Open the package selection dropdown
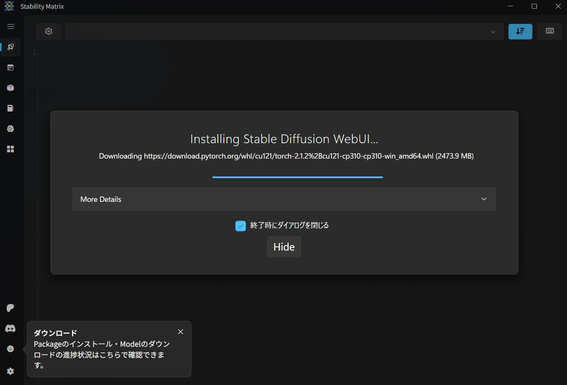 tap(285, 32)
